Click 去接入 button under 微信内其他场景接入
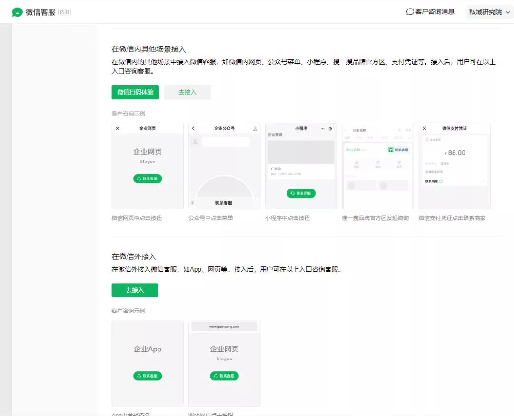This screenshot has height=416, width=514. point(187,92)
